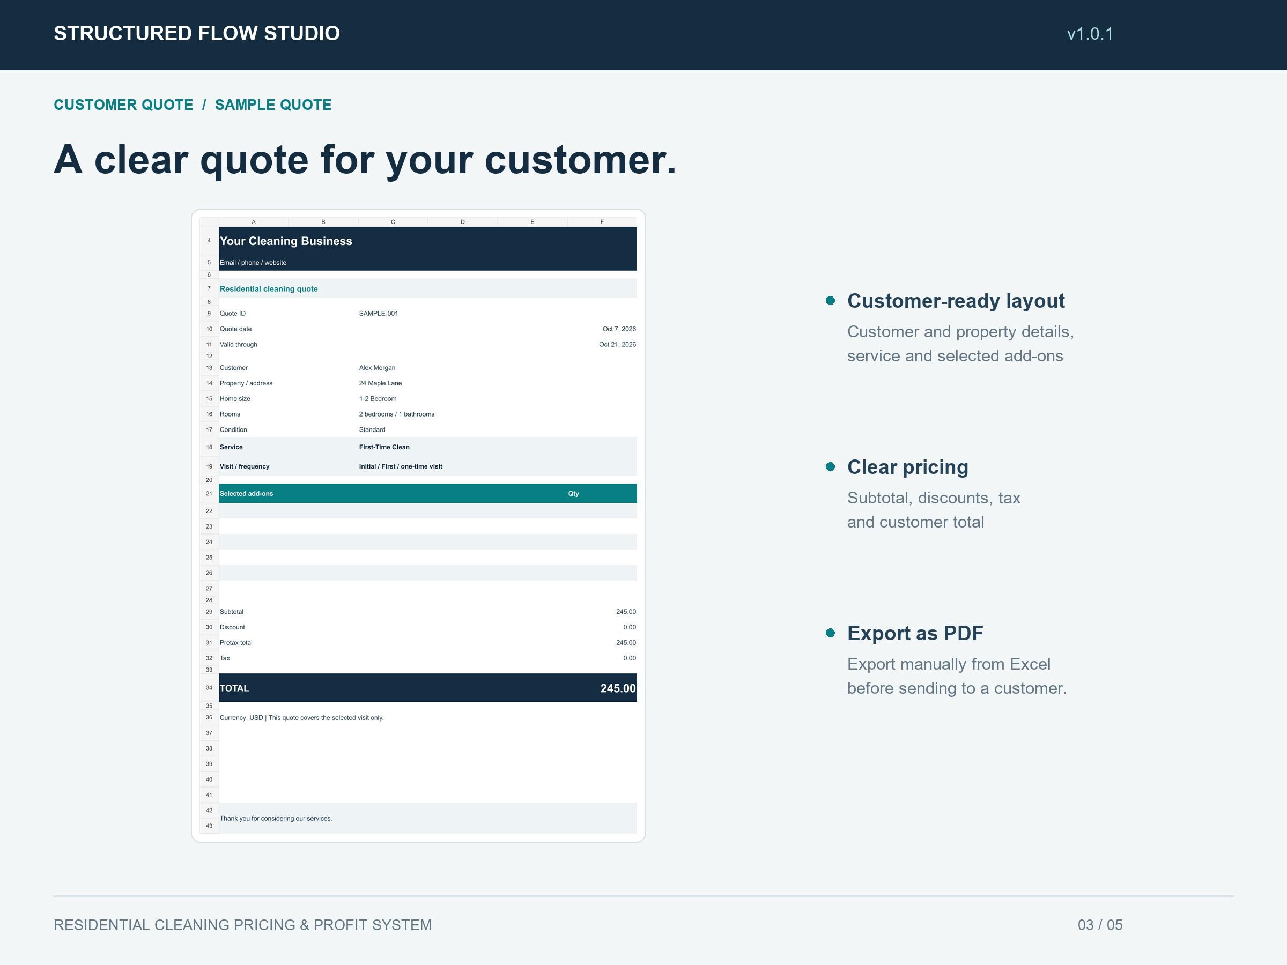Viewport: 1287px width, 965px height.
Task: Select the CUSTOMER QUOTE breadcrumb text
Action: pos(123,105)
